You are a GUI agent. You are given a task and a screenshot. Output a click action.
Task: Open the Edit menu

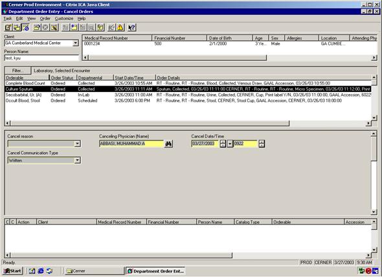click(19, 19)
